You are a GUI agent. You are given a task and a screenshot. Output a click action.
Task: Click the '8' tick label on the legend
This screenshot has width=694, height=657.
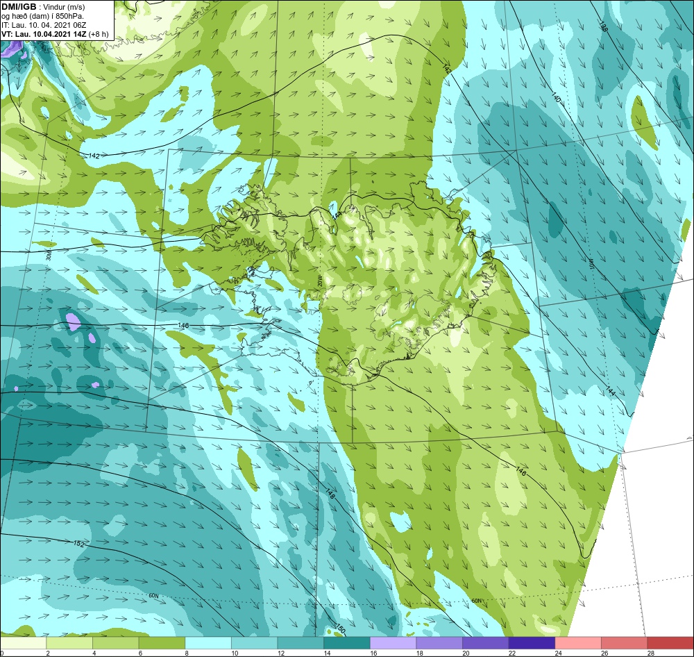pos(186,653)
